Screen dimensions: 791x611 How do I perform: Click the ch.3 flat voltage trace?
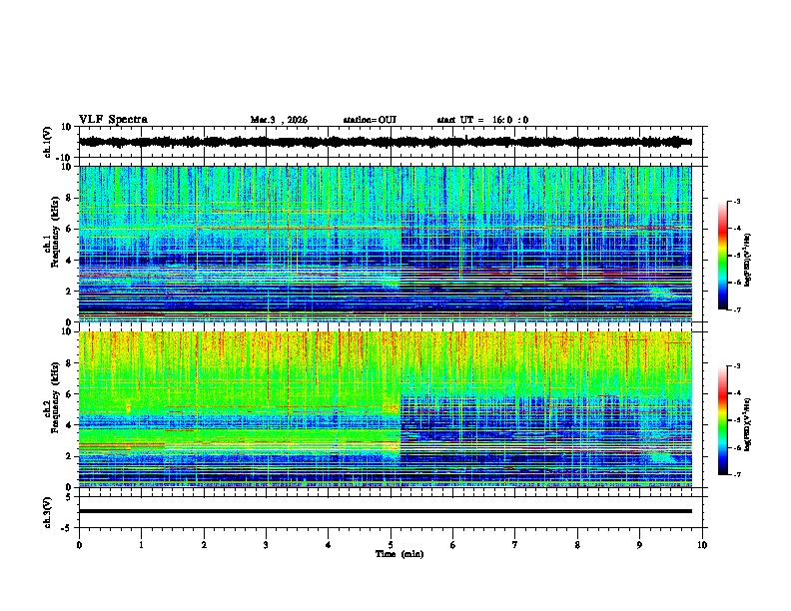(386, 511)
